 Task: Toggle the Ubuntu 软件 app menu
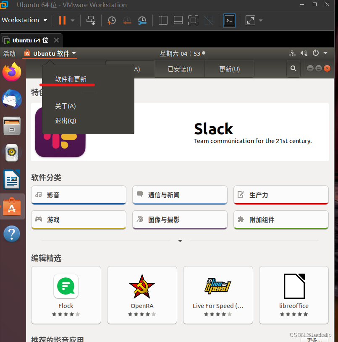coord(50,53)
